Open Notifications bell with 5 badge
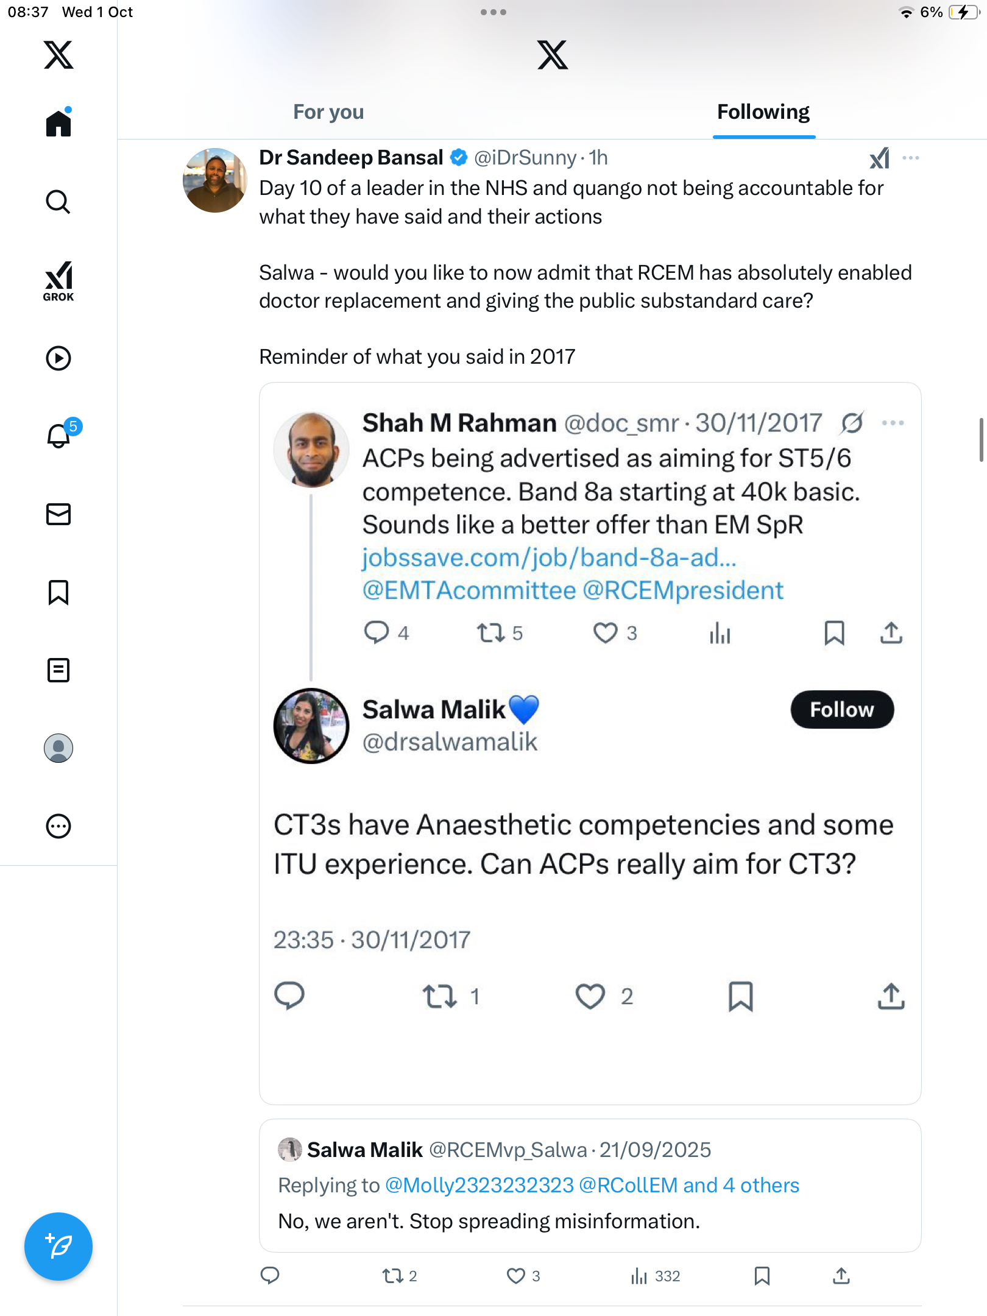 pos(60,435)
